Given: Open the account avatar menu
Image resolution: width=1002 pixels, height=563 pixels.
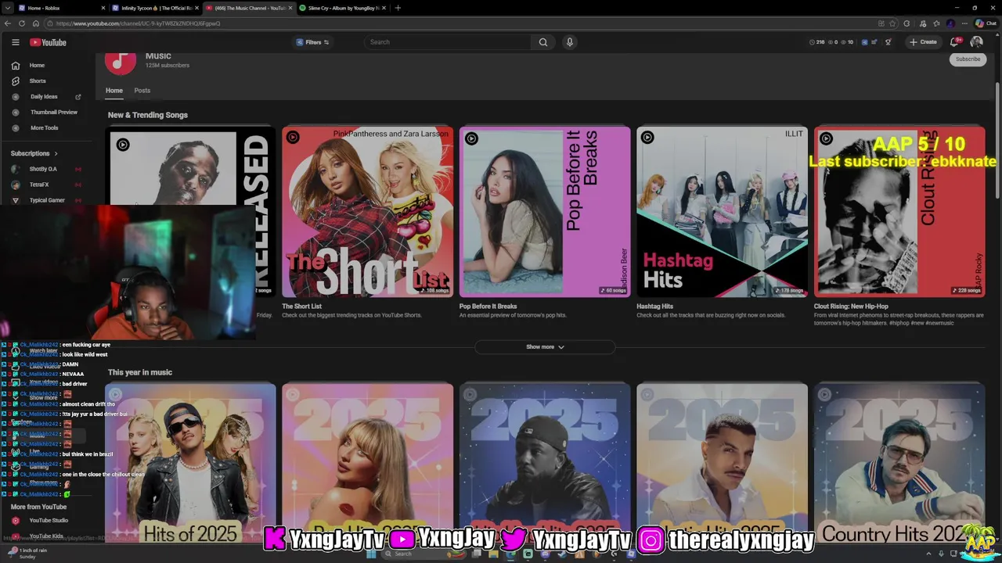Looking at the screenshot, I should tap(976, 42).
